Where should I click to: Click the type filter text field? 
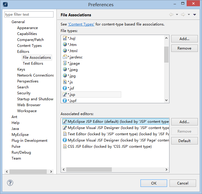coord(29,14)
